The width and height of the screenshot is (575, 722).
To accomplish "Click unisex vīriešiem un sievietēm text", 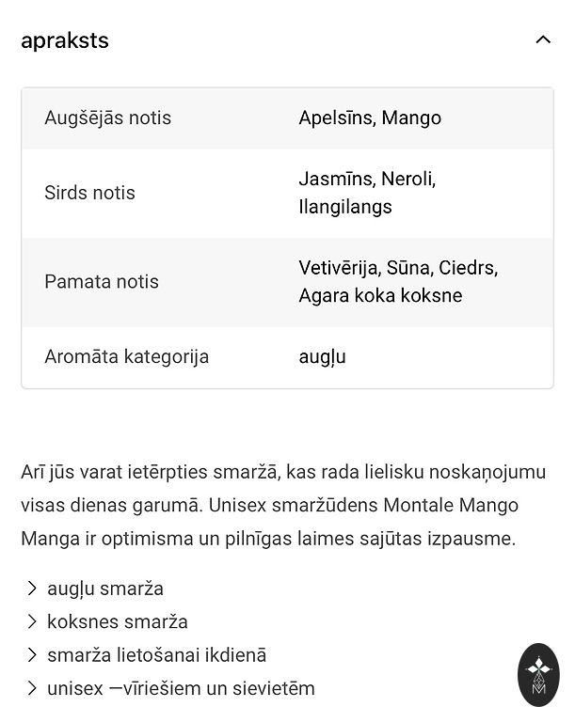I will click(181, 688).
